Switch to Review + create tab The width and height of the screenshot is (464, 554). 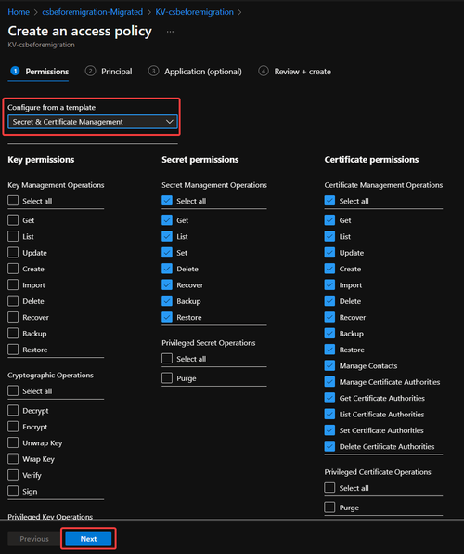point(294,72)
